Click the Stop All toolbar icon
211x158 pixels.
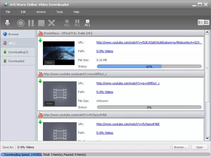[88, 23]
